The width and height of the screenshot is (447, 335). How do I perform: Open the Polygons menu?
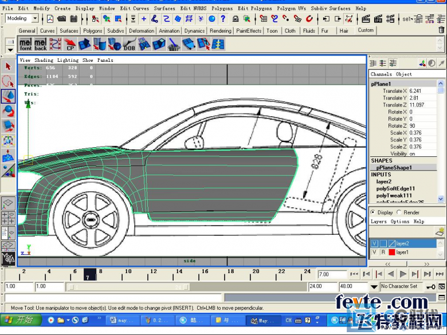pyautogui.click(x=222, y=8)
